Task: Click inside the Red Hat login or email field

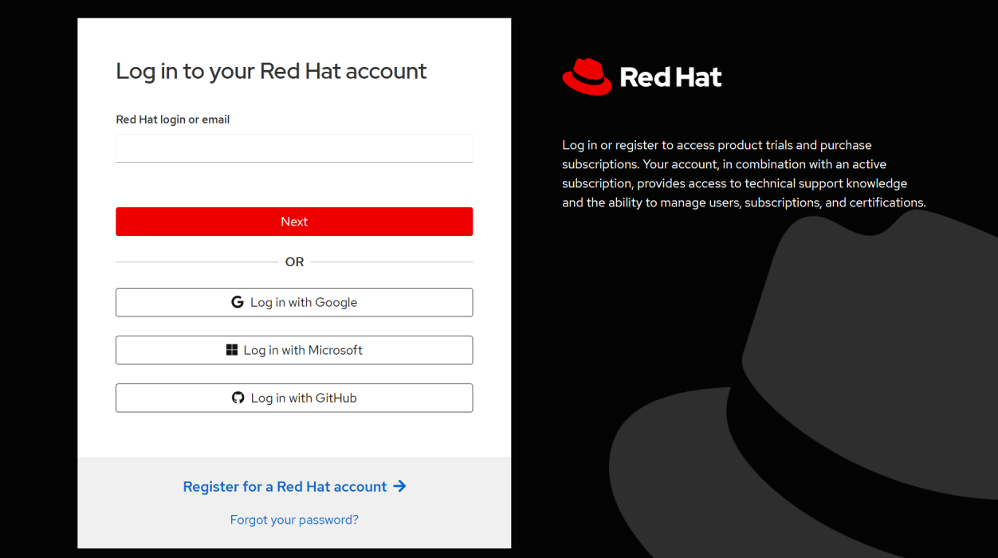Action: tap(294, 148)
